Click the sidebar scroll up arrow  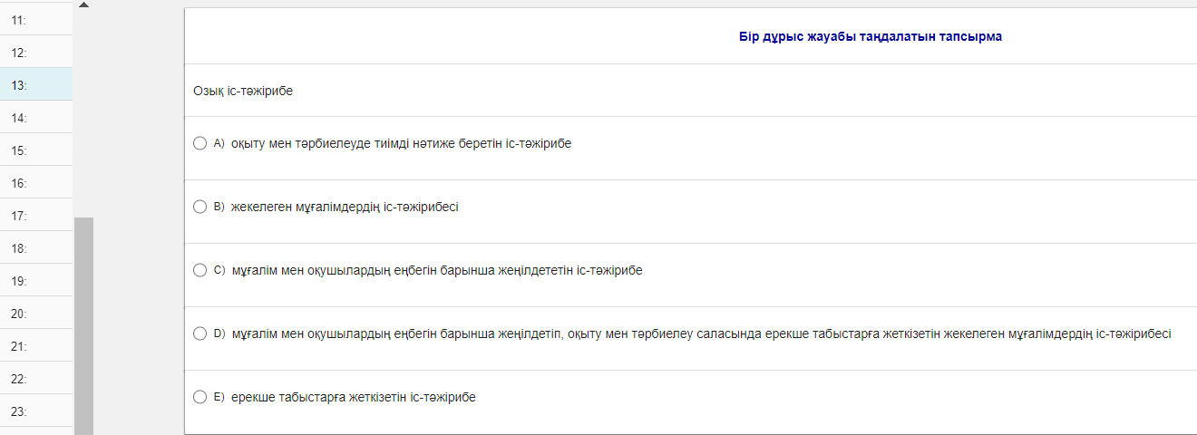[84, 5]
